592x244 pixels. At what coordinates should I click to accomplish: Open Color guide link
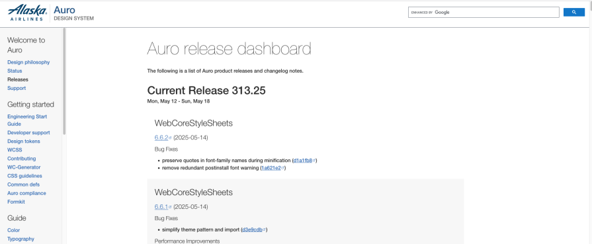(14, 230)
